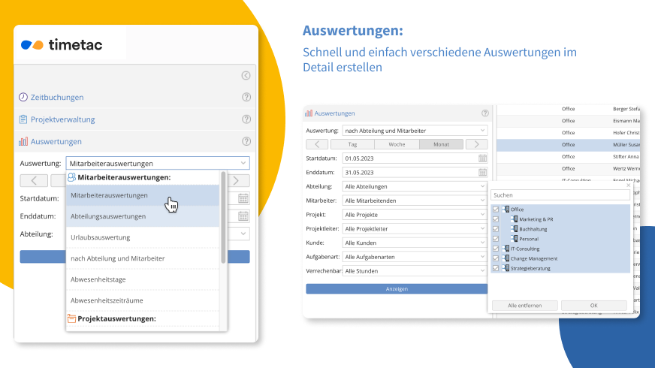Click the Projektauswertungen group icon
This screenshot has height=368, width=655.
(x=72, y=318)
